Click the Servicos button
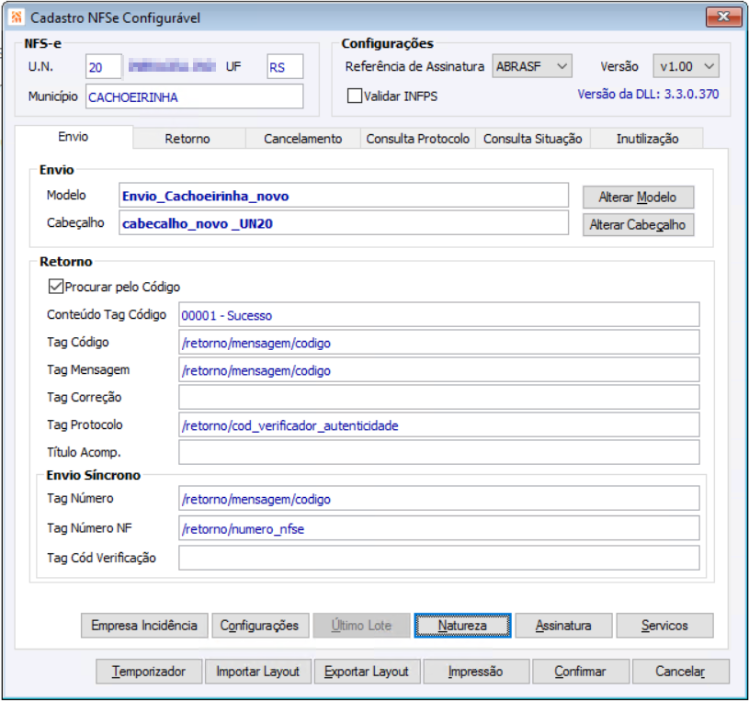Viewport: 749px width, 701px height. tap(665, 626)
